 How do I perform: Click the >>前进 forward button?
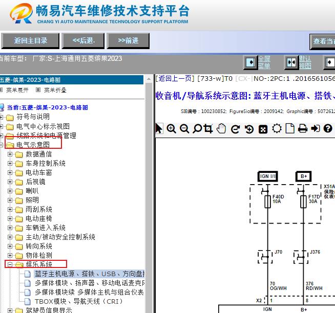[x=128, y=40]
